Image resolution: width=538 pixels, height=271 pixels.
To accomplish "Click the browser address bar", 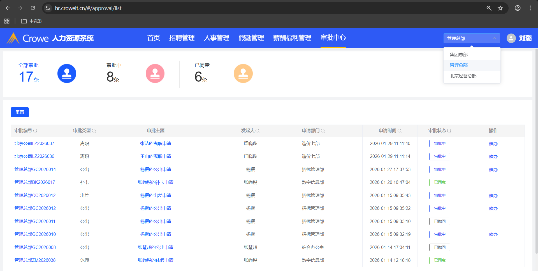I will click(x=252, y=8).
